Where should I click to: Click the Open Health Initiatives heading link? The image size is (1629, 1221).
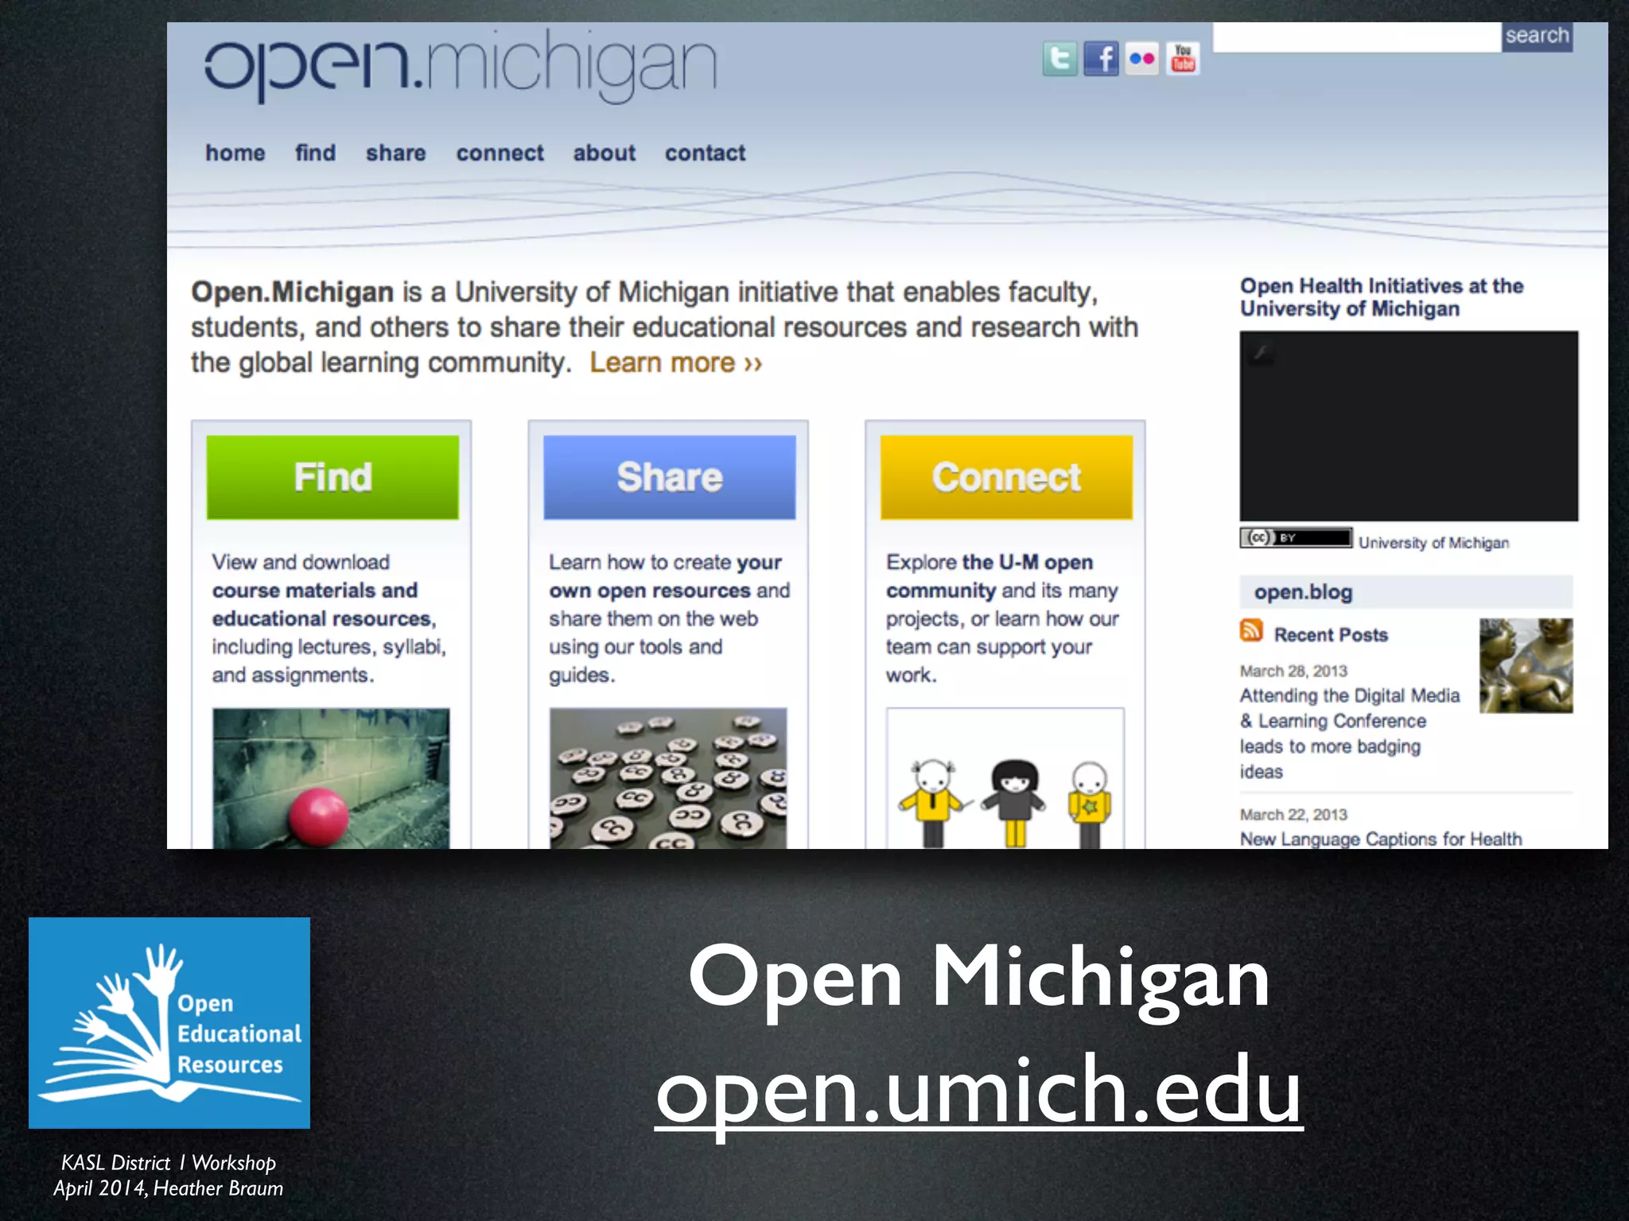coord(1382,297)
